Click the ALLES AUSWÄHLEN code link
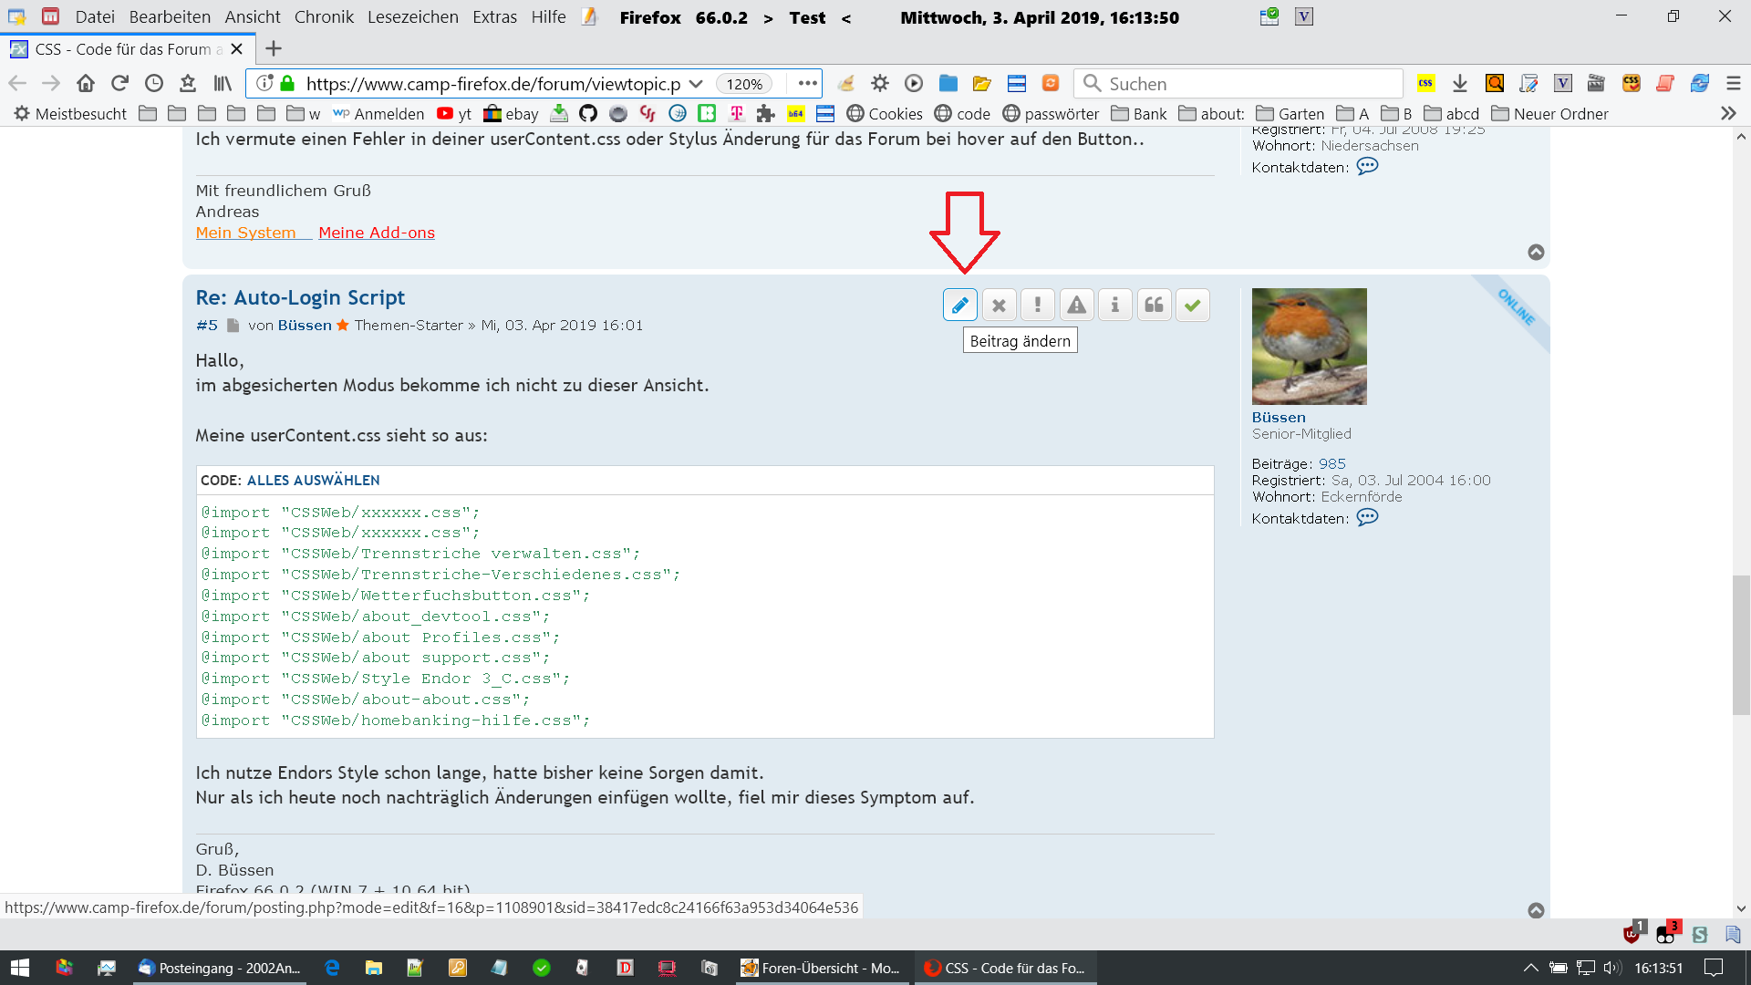The width and height of the screenshot is (1751, 985). (313, 481)
